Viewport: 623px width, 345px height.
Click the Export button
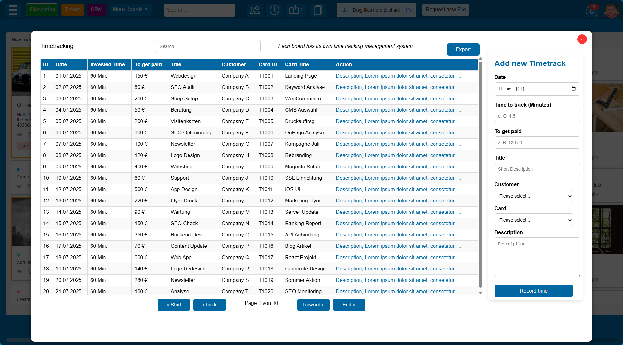[463, 49]
